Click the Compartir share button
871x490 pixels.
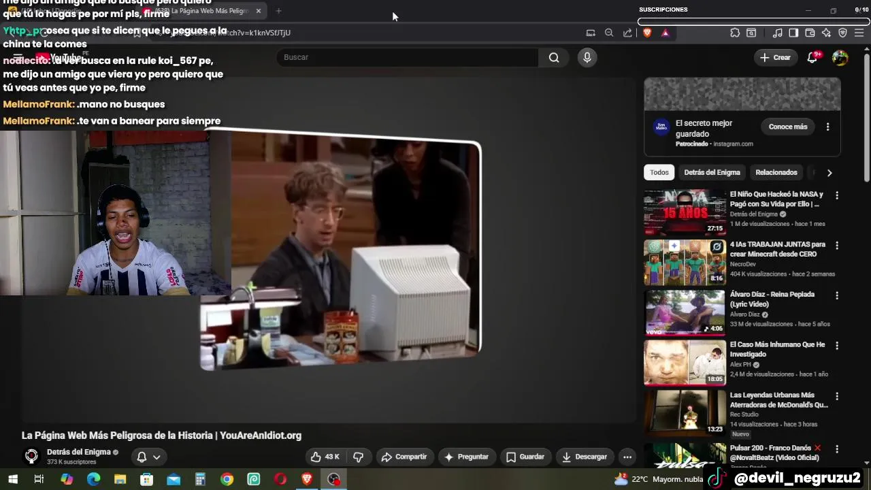[404, 457]
